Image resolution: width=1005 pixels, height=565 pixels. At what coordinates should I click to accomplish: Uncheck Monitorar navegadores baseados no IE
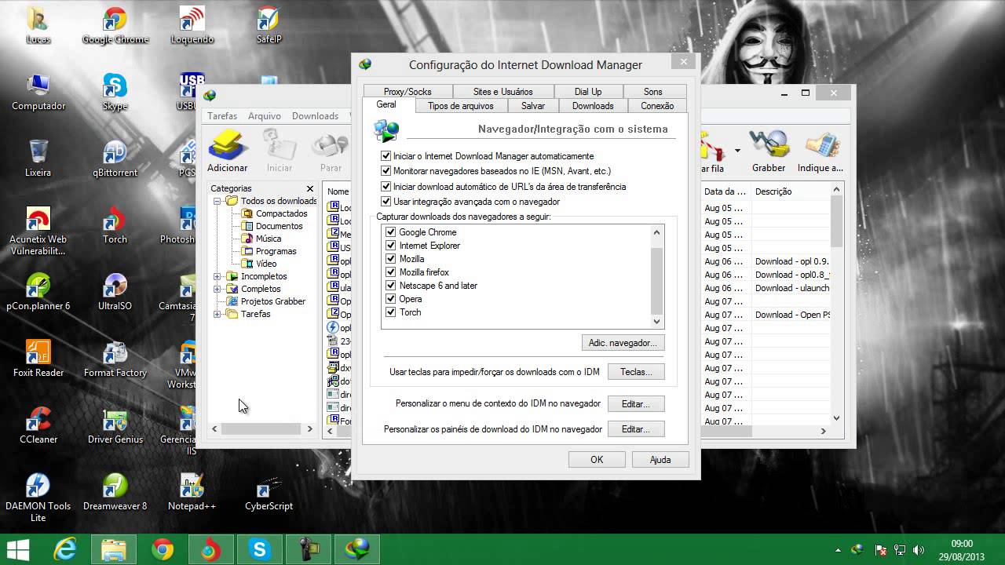pos(386,170)
